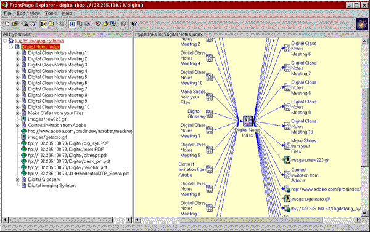Switch to Hyperlink View via toolbar

coord(44,24)
